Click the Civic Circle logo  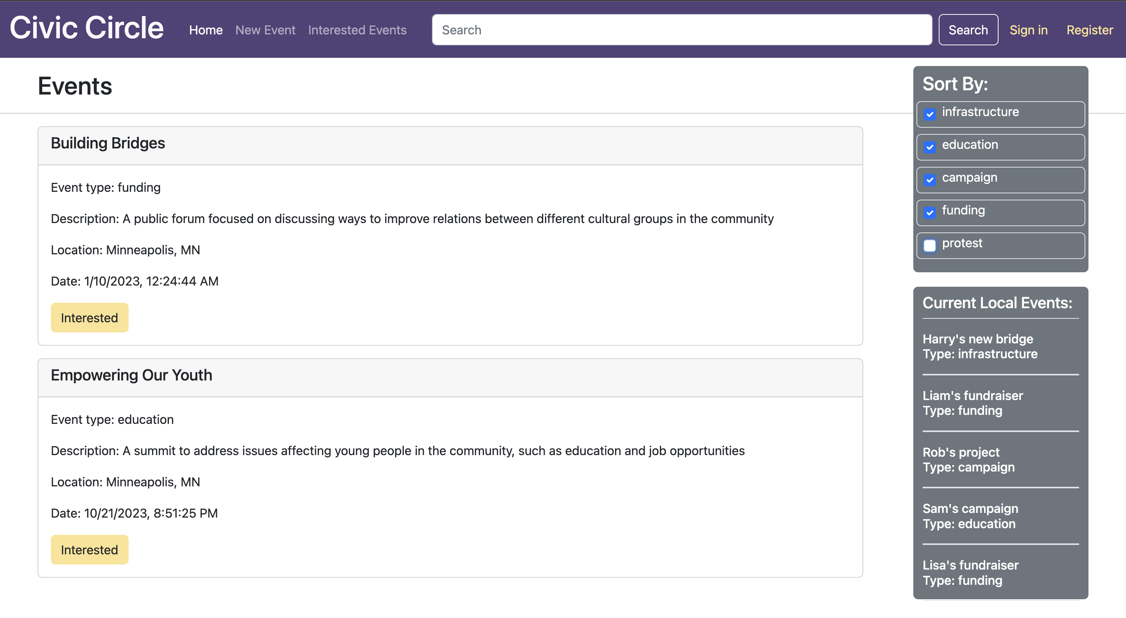click(86, 28)
